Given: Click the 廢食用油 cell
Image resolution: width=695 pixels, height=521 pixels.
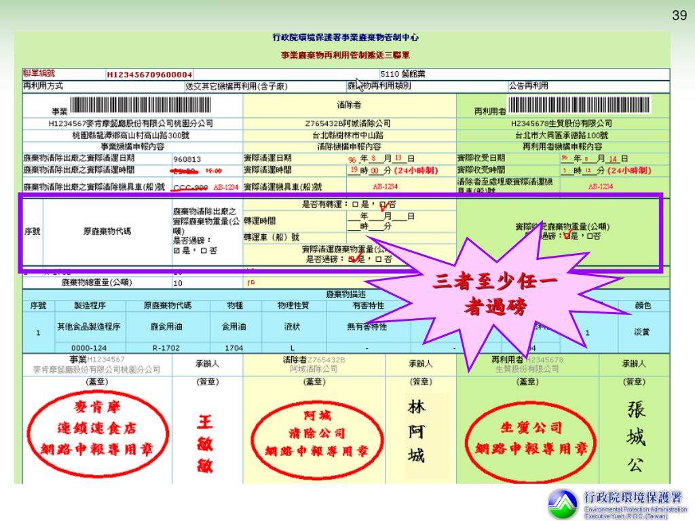Looking at the screenshot, I should tap(168, 327).
